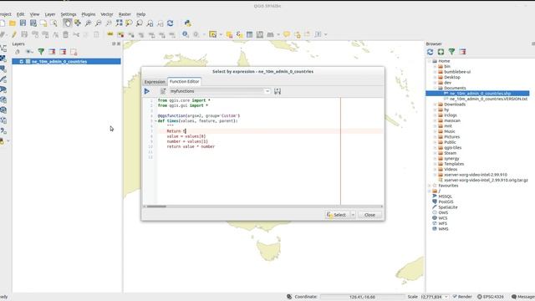The height and width of the screenshot is (301, 535).
Task: Click the Select Features toolbar icon
Action: tap(213, 34)
